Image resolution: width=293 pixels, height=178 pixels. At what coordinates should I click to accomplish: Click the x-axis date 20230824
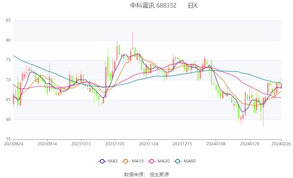(13, 144)
